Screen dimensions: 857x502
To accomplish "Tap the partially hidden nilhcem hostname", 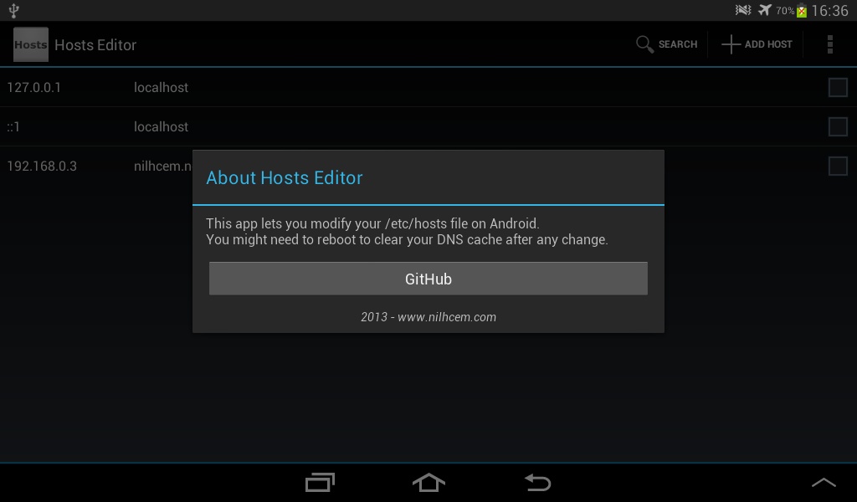I will click(163, 166).
